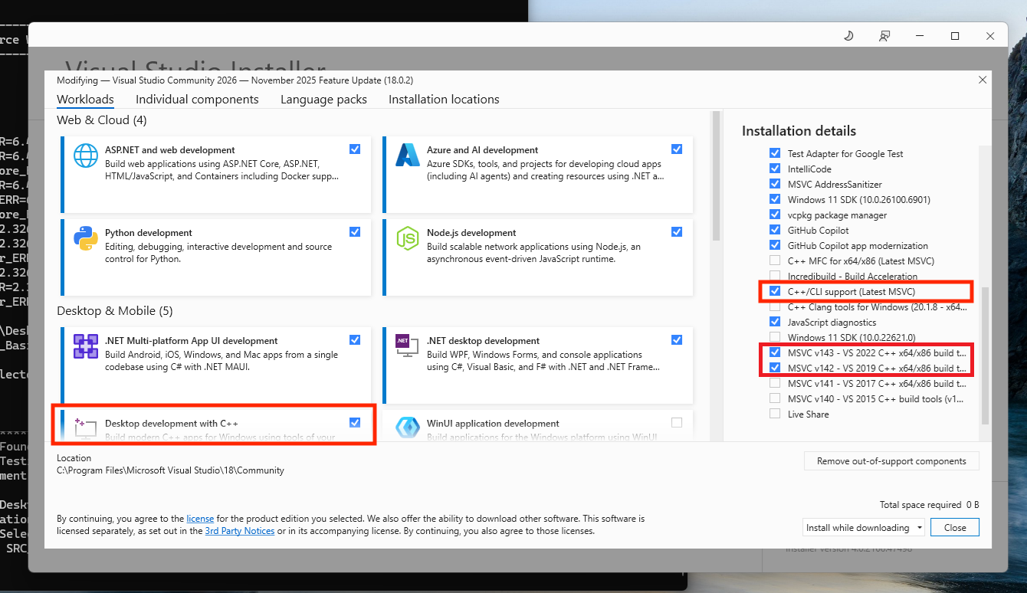Screen dimensions: 1027x593
Task: Click the Azure and AI development icon
Action: pyautogui.click(x=406, y=156)
